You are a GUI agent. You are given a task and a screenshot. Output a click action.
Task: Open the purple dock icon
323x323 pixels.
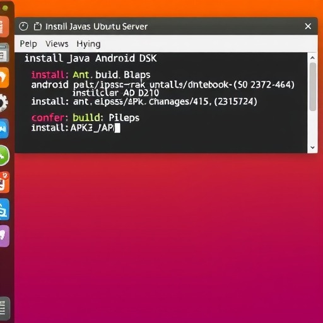(4, 236)
